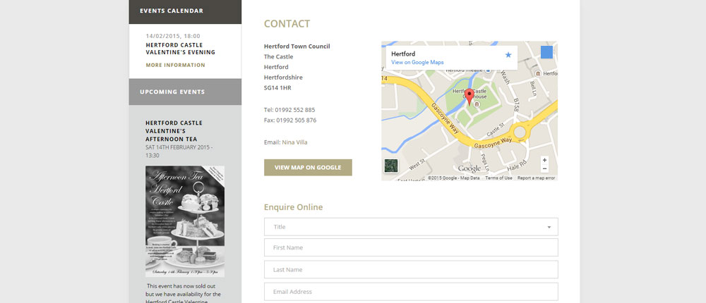Zoom out on the map
Viewport: 706px width, 303px height.
544,168
